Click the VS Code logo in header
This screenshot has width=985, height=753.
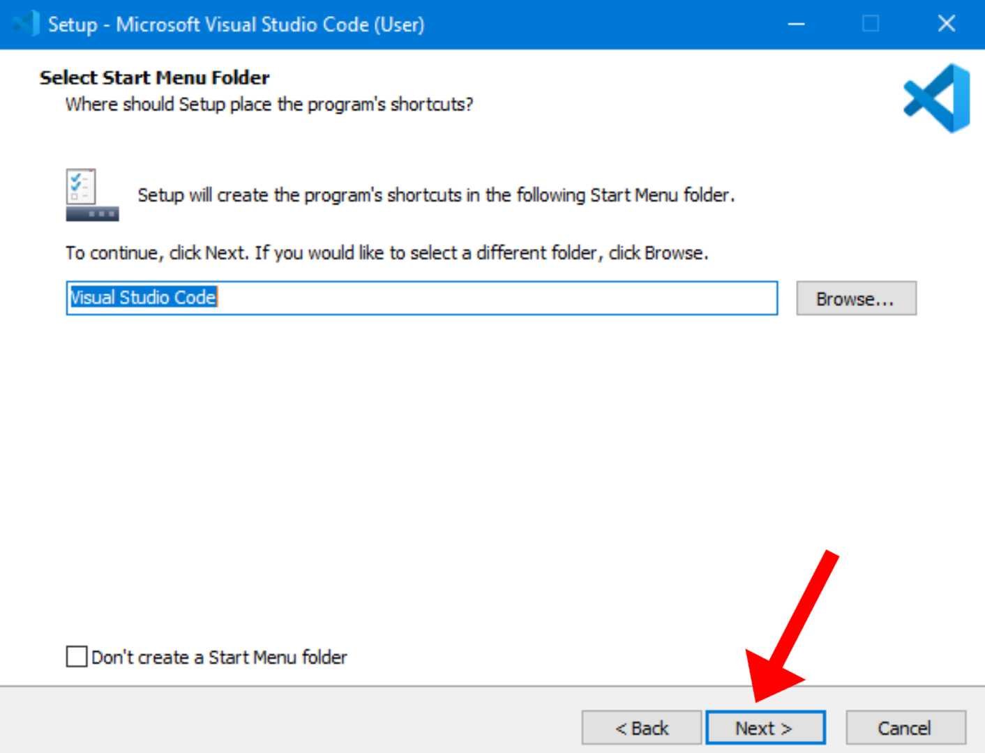coord(937,98)
